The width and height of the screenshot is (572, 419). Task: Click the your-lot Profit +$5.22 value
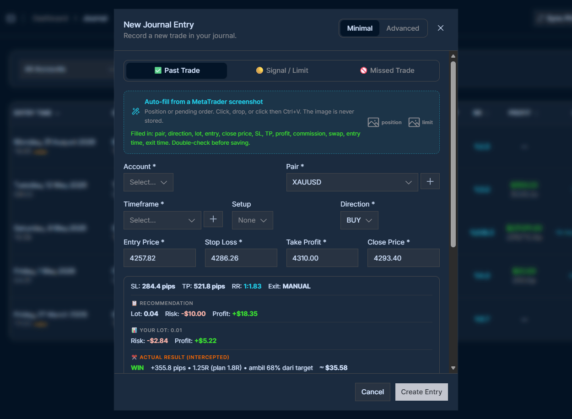point(205,341)
